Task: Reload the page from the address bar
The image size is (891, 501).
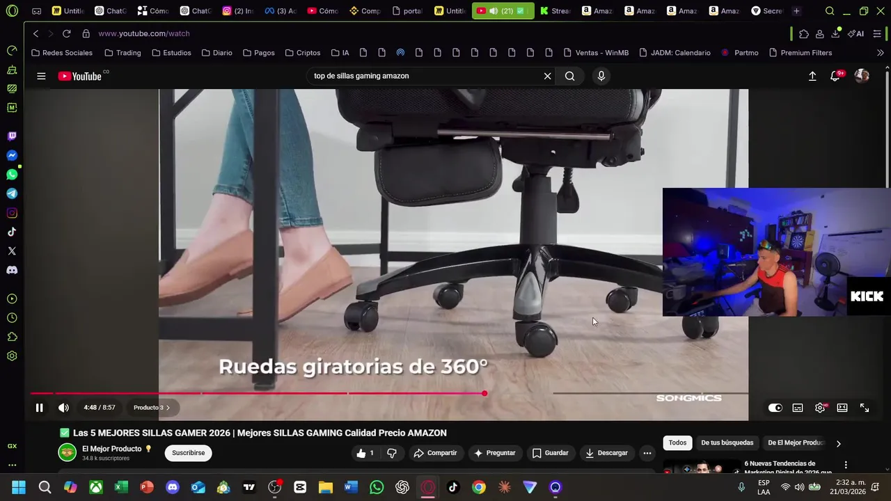Action: (x=66, y=33)
